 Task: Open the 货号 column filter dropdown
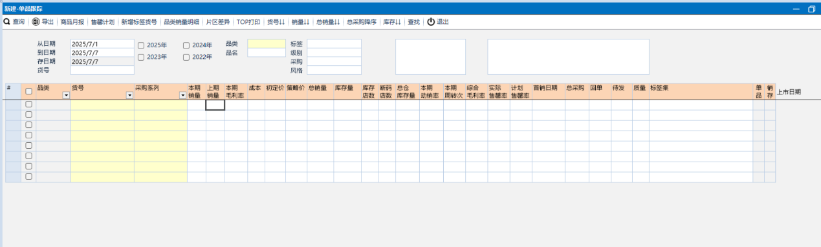point(129,95)
